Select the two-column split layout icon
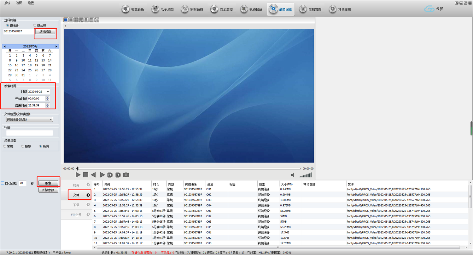The width and height of the screenshot is (473, 255). tap(71, 20)
